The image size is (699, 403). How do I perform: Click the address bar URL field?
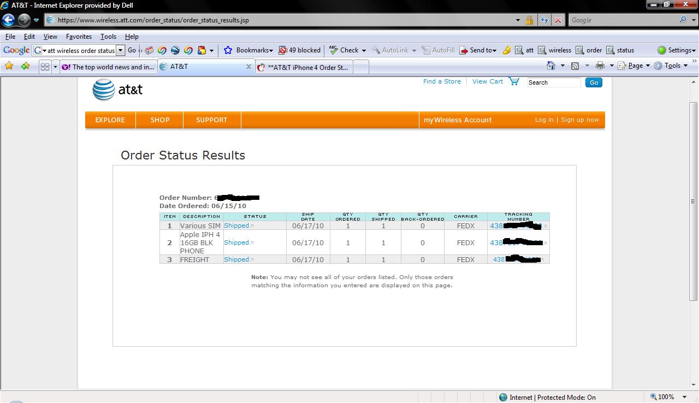point(280,20)
